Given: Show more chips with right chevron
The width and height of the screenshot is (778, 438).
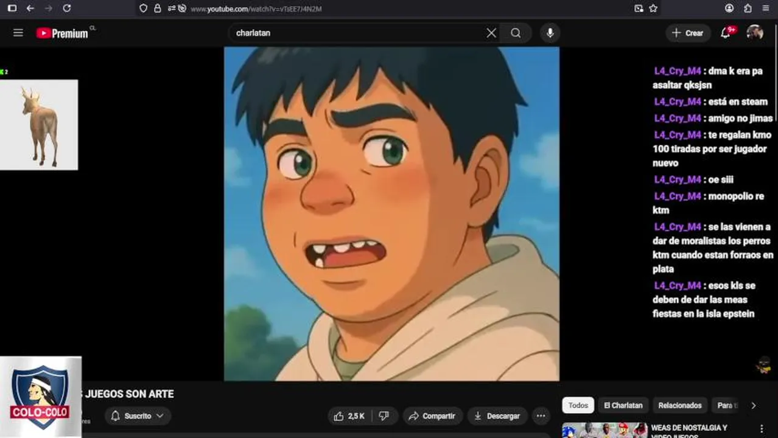Looking at the screenshot, I should pyautogui.click(x=753, y=405).
